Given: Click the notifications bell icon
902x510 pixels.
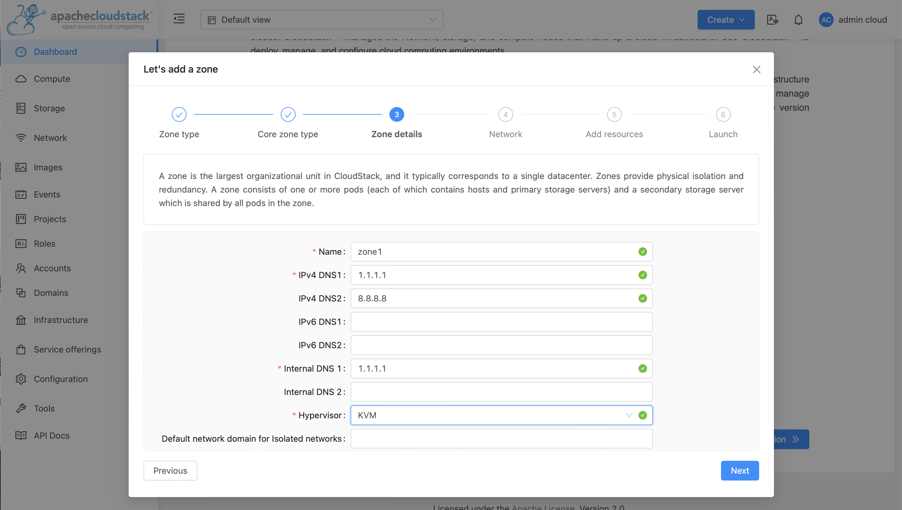Looking at the screenshot, I should [798, 20].
